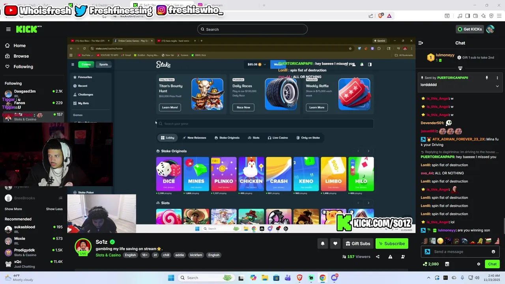Image resolution: width=505 pixels, height=284 pixels.
Task: Click lulmoneyy top gifter name
Action: tap(445, 55)
